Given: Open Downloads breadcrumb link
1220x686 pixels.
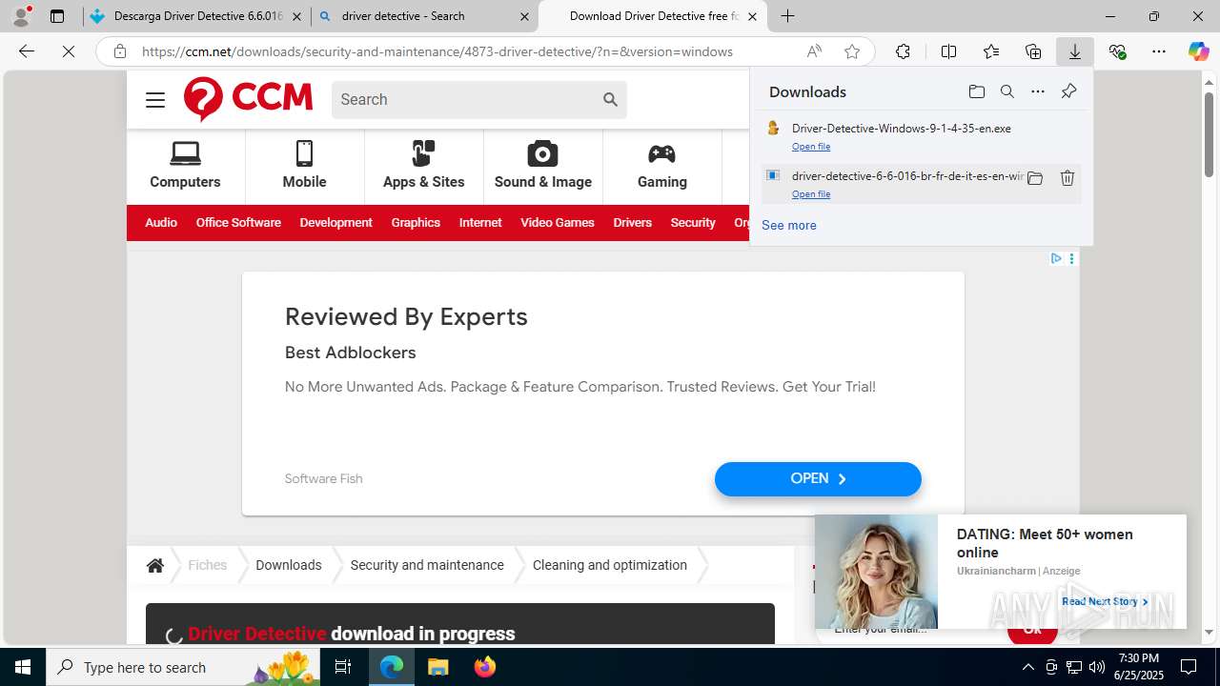Looking at the screenshot, I should [x=289, y=565].
